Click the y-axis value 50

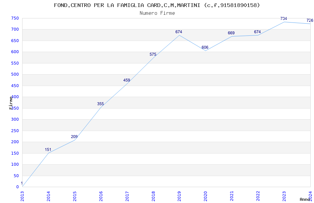[x=16, y=176]
